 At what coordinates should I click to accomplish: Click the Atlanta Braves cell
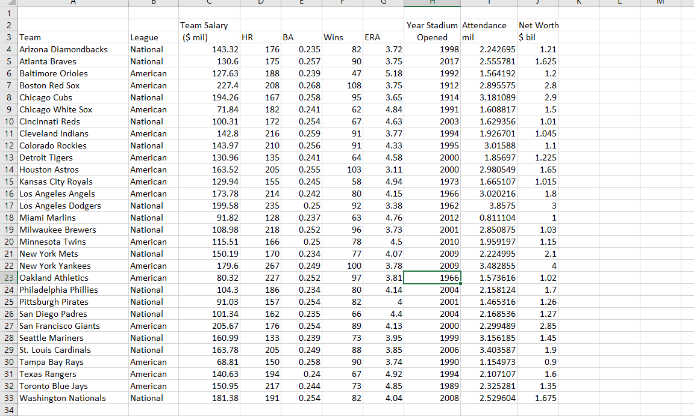73,61
